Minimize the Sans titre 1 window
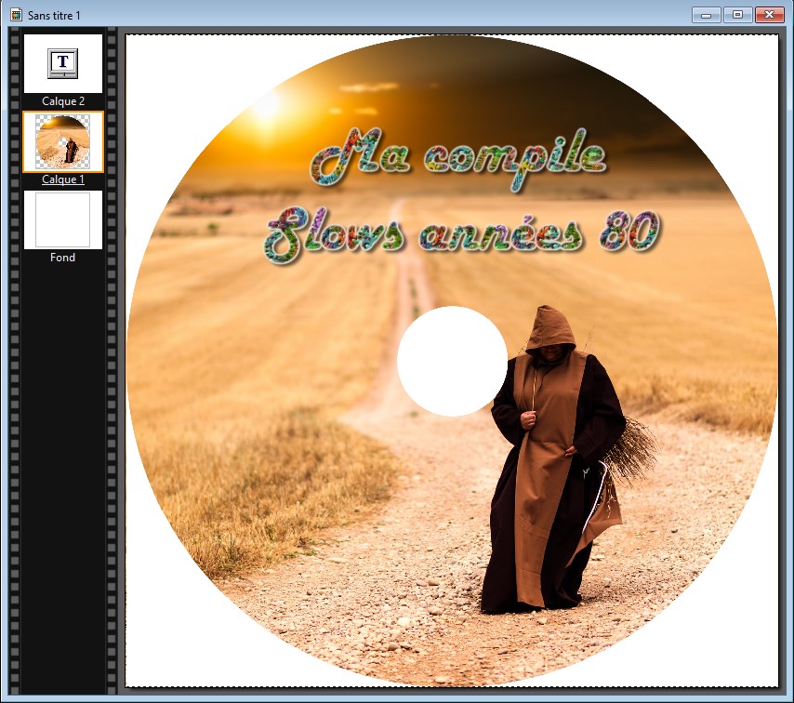The image size is (794, 703). tap(707, 15)
